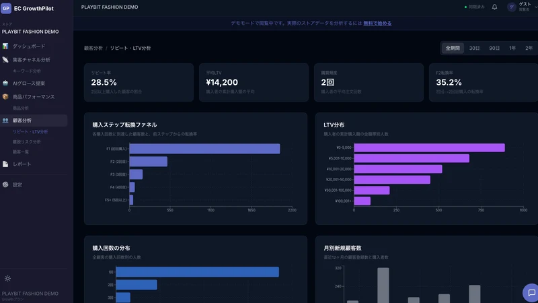The image size is (538, 303).
Task: Select the 全期間 period tab
Action: coord(453,48)
